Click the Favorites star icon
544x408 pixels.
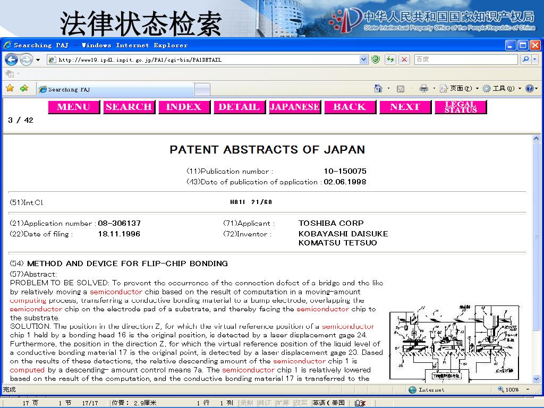tap(10, 88)
